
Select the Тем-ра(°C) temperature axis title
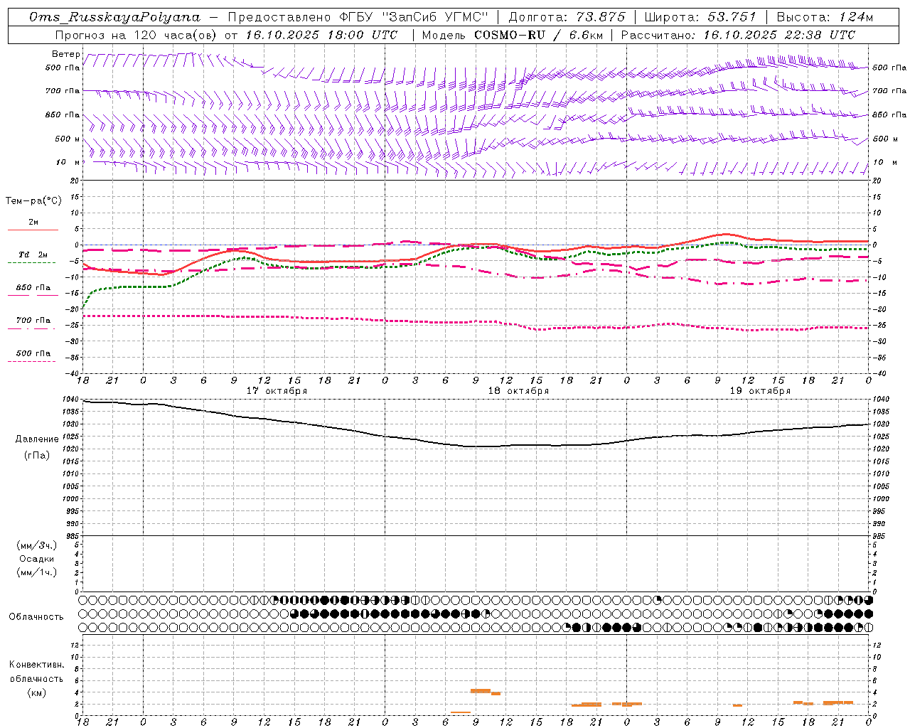[x=33, y=201]
